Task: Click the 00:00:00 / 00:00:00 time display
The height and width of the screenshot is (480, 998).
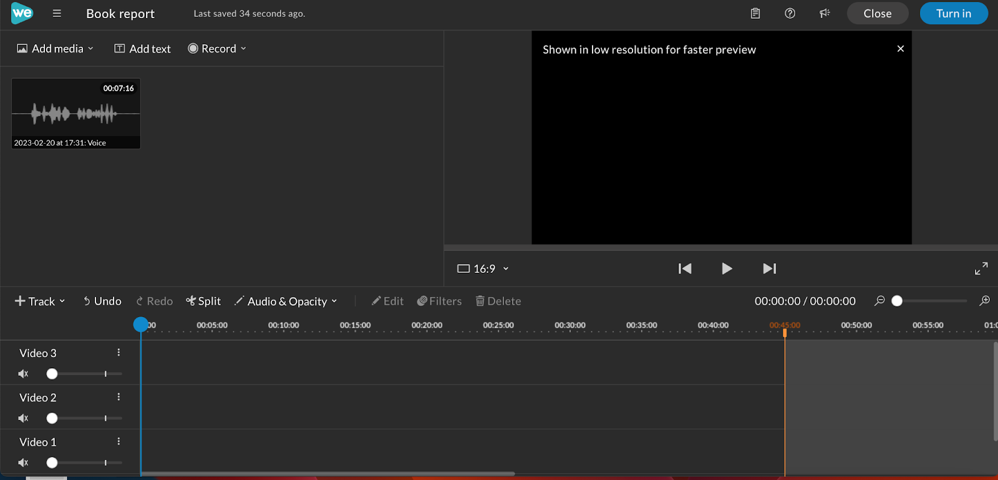Action: click(x=805, y=301)
